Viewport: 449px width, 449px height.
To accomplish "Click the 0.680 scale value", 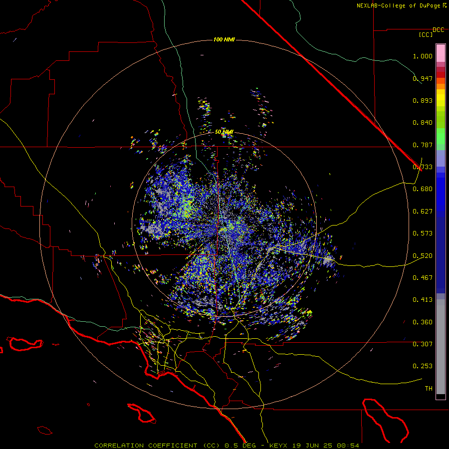I will pyautogui.click(x=423, y=189).
